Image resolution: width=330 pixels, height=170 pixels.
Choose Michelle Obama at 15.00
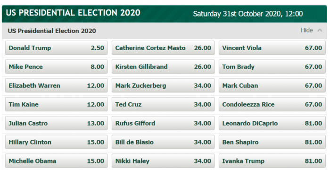pos(57,161)
